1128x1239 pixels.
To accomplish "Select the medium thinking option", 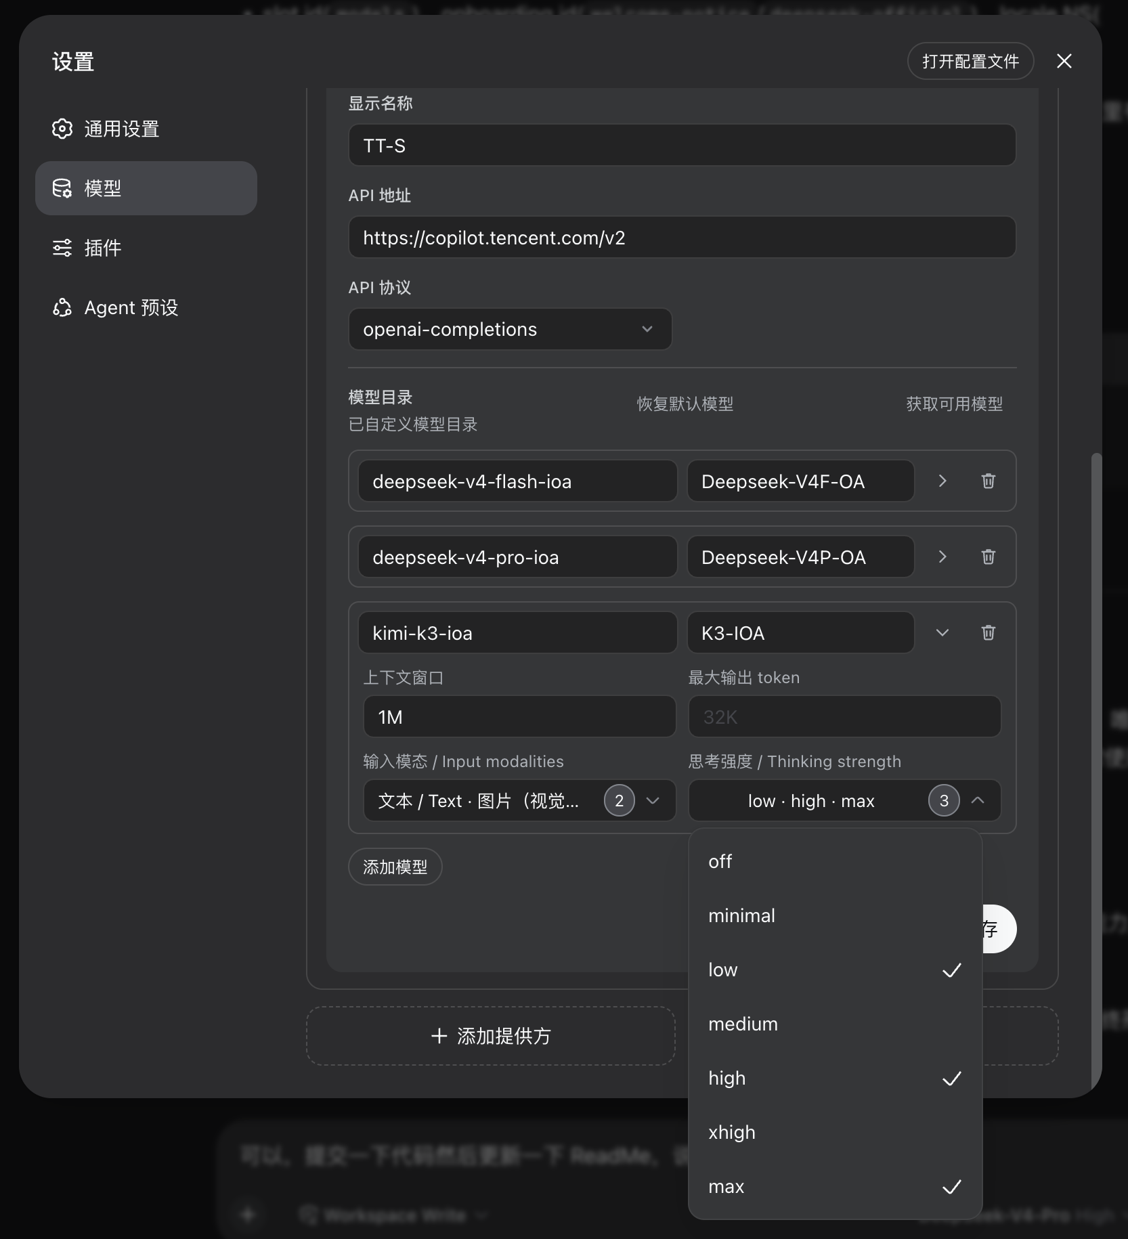I will tap(835, 1024).
